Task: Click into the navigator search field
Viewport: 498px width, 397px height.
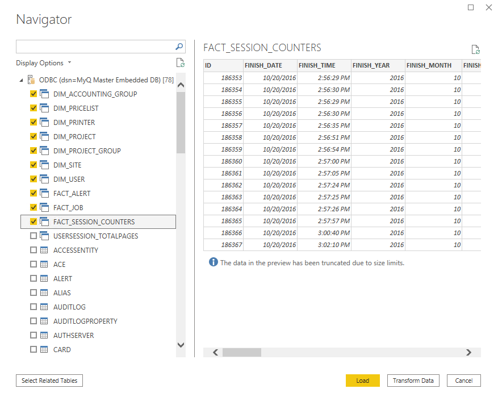Action: (x=94, y=47)
